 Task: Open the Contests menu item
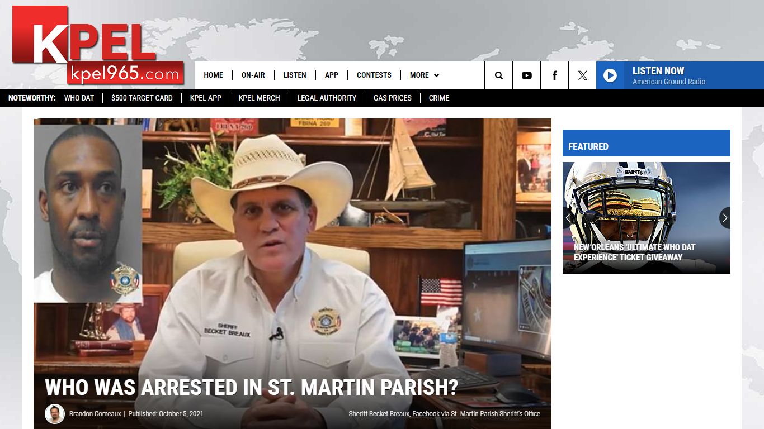374,75
